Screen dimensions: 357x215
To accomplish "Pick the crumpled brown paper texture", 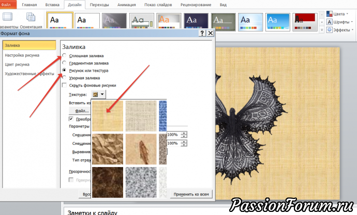I will click(x=107, y=148).
